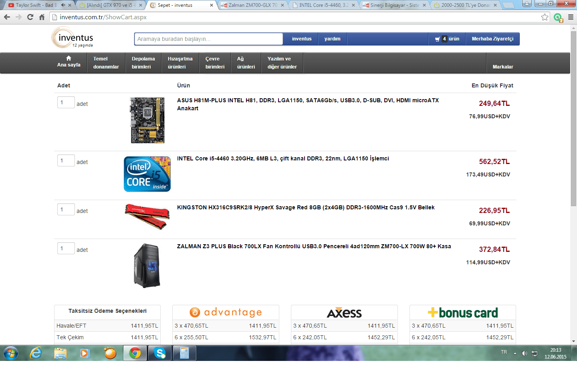
Task: Bookmark this page with the star
Action: 545,17
